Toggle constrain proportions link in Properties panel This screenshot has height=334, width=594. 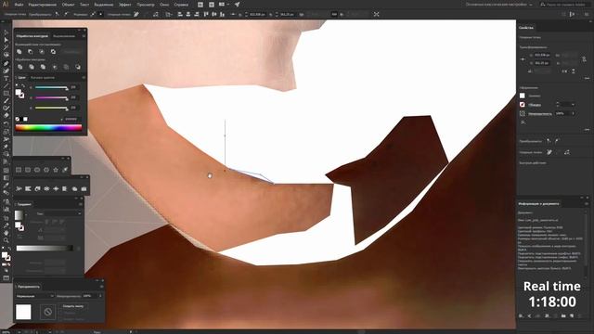[584, 59]
